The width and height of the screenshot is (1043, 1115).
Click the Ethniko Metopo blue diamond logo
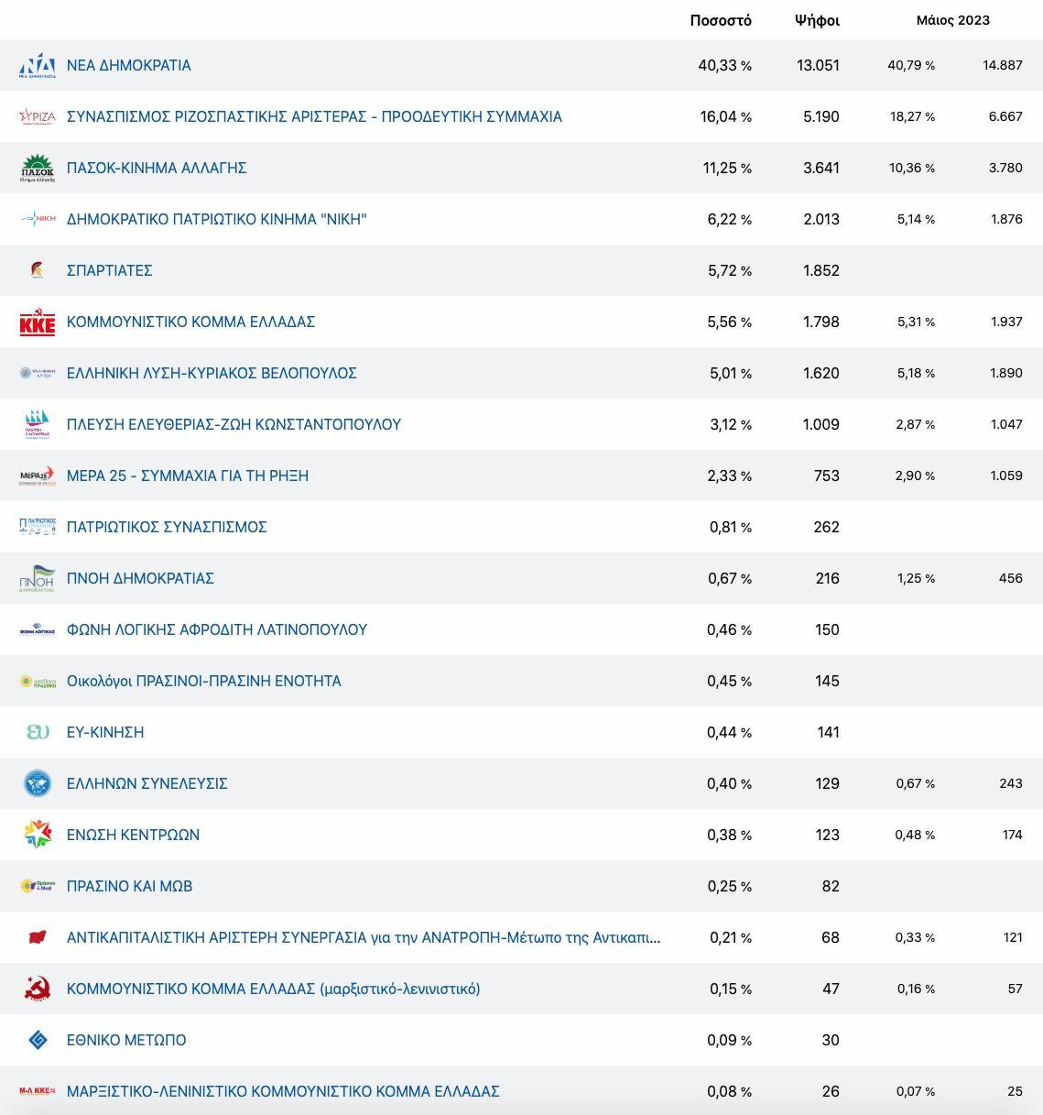point(38,1040)
